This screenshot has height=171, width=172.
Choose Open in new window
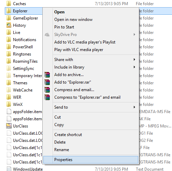[91, 20]
